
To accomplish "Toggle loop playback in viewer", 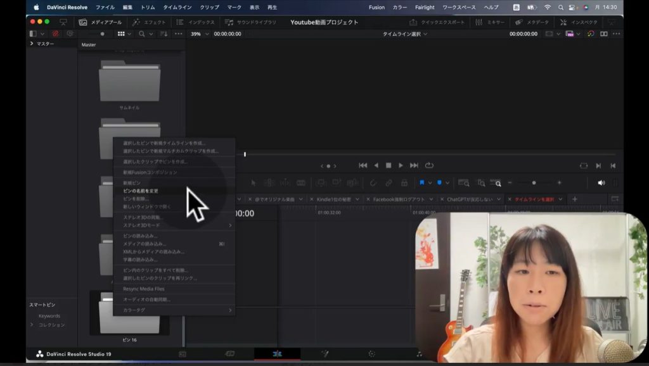I will point(429,165).
